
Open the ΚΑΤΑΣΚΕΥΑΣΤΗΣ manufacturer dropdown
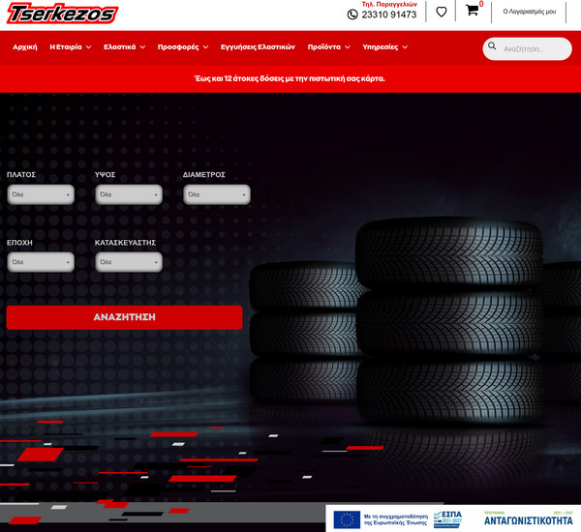point(129,262)
